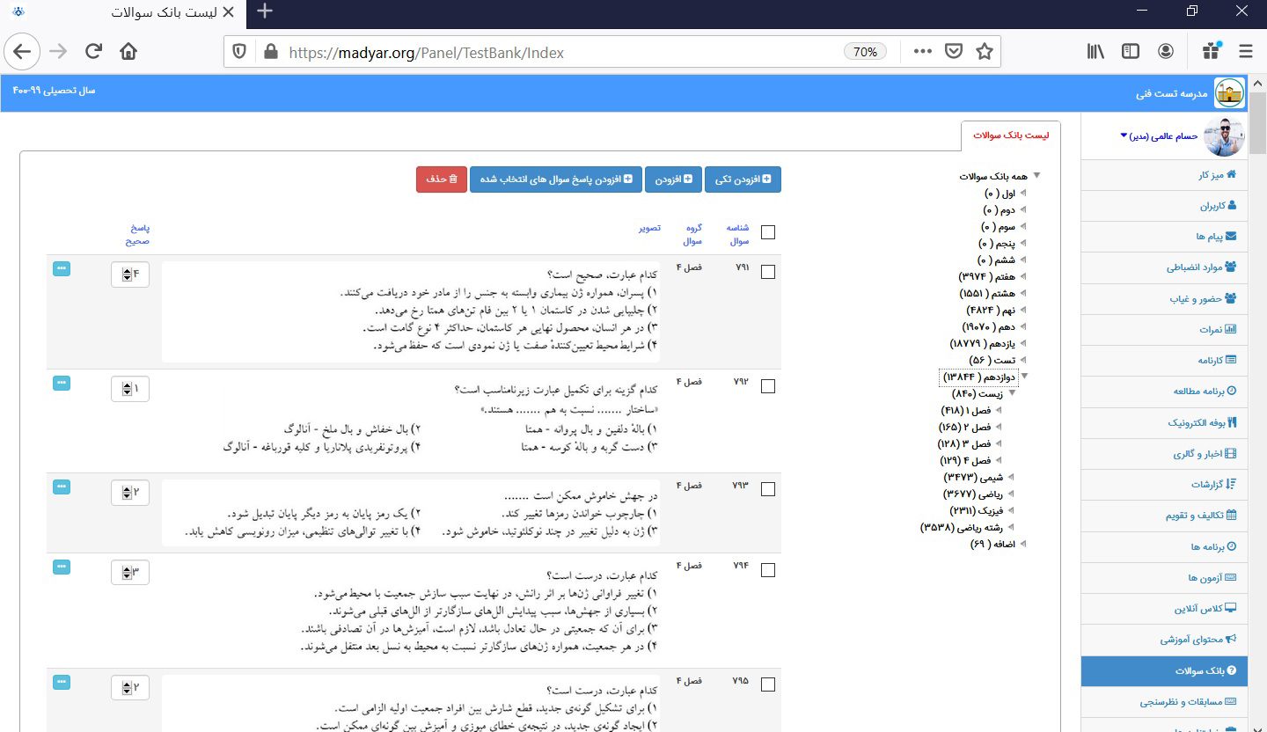Open the extensions icon in the toolbar
The width and height of the screenshot is (1267, 732).
pos(1212,52)
